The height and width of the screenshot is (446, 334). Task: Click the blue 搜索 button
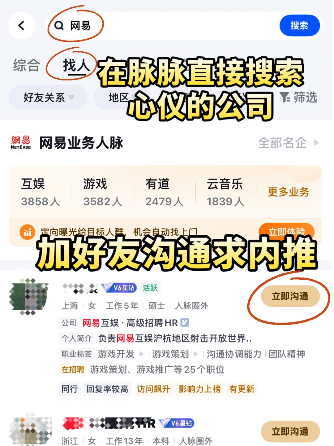click(x=300, y=25)
